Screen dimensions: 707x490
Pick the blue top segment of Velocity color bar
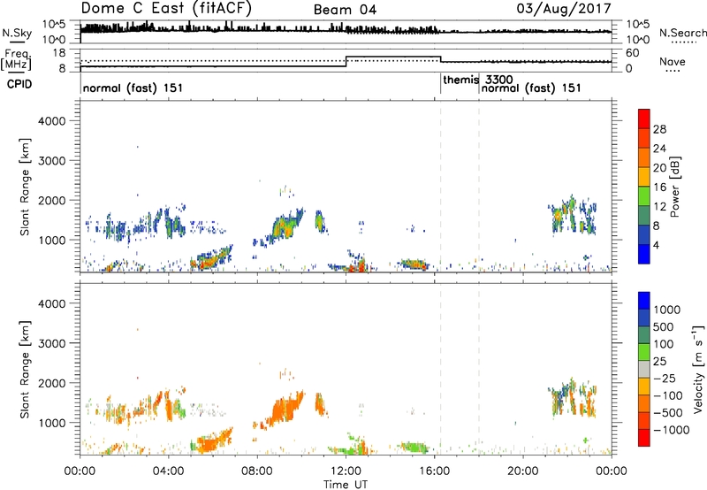[x=644, y=301]
